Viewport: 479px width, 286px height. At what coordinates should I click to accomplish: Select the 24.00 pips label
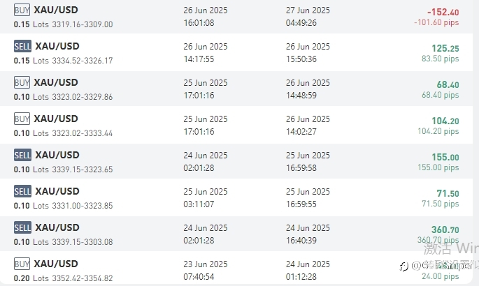[x=441, y=276]
